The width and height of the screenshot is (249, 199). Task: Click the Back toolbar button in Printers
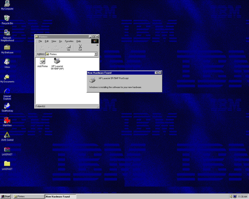[x=42, y=48]
